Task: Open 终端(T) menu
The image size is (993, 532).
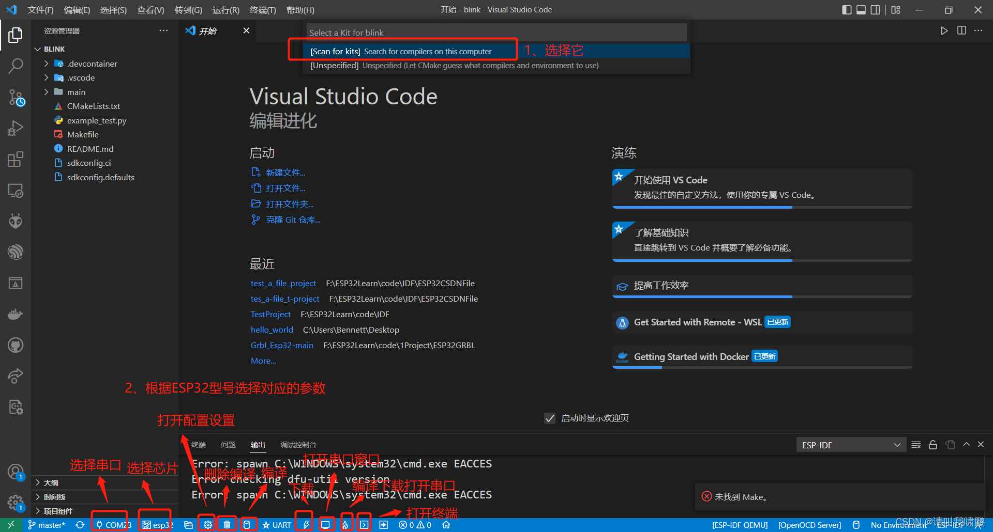Action: pyautogui.click(x=263, y=10)
